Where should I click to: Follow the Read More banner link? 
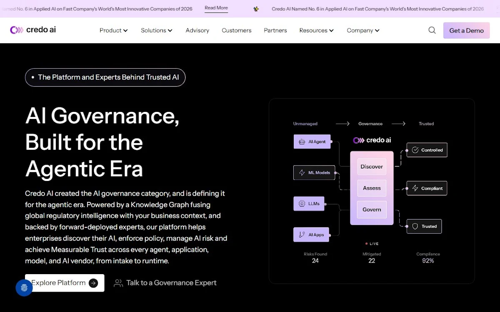tap(216, 8)
